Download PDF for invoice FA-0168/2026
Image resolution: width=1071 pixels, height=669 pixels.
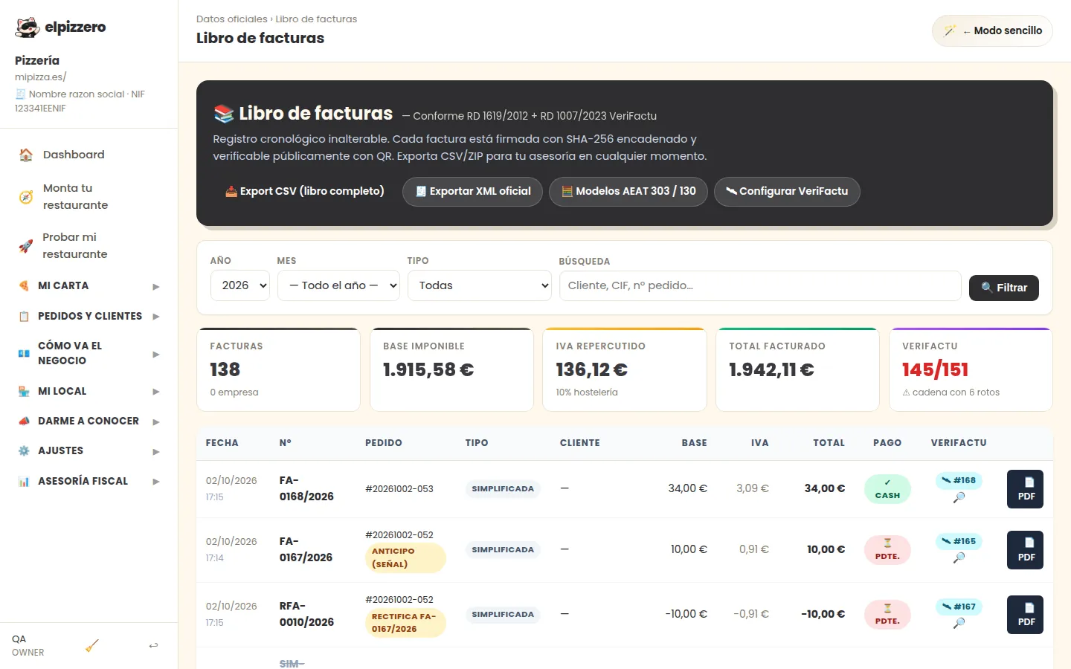pyautogui.click(x=1025, y=489)
